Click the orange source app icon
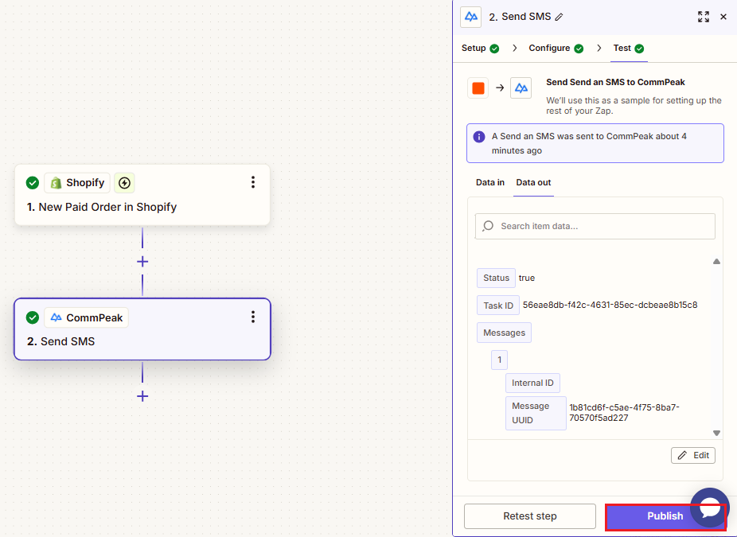The image size is (737, 537). 478,88
